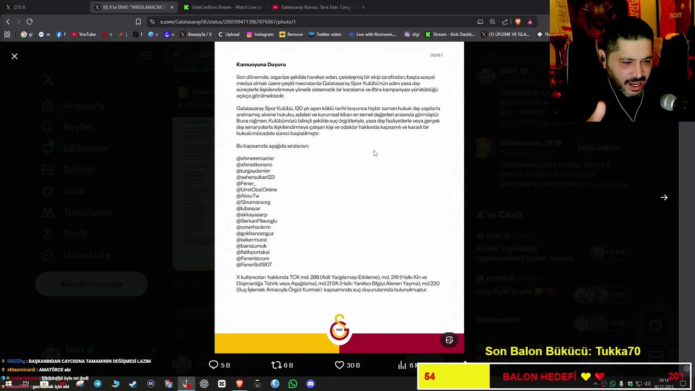
Task: Click the microphone icon in the system tray
Action: (622, 384)
